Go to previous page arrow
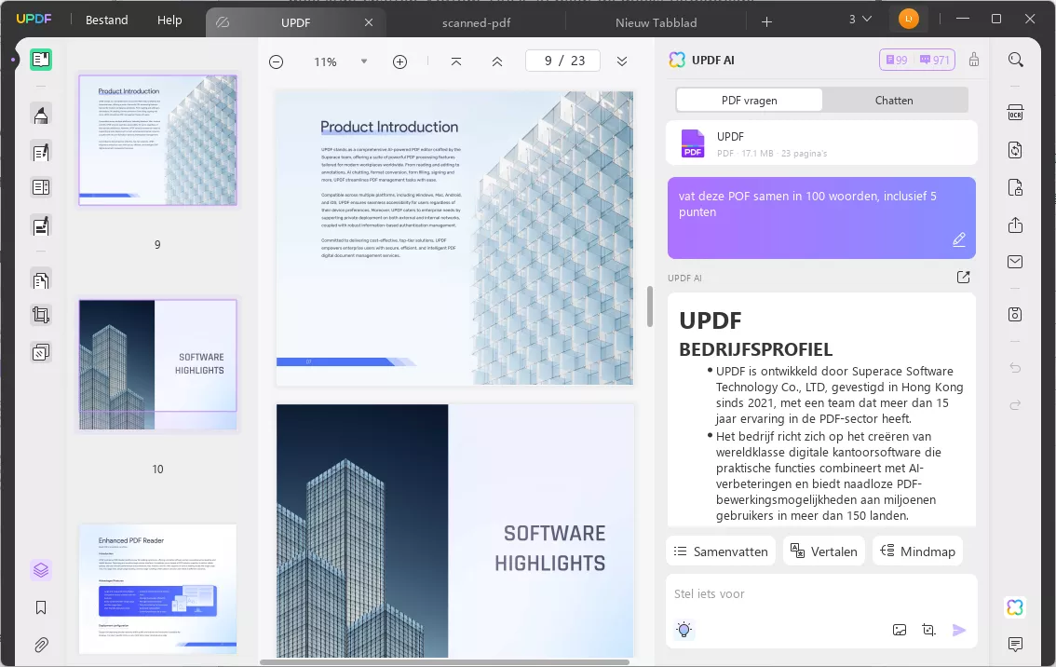This screenshot has width=1056, height=667. pos(497,61)
